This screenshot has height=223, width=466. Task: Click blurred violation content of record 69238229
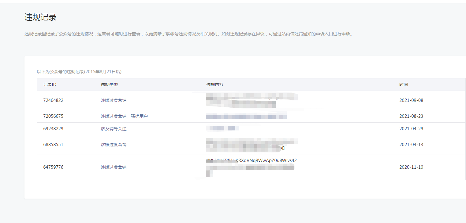pyautogui.click(x=222, y=128)
